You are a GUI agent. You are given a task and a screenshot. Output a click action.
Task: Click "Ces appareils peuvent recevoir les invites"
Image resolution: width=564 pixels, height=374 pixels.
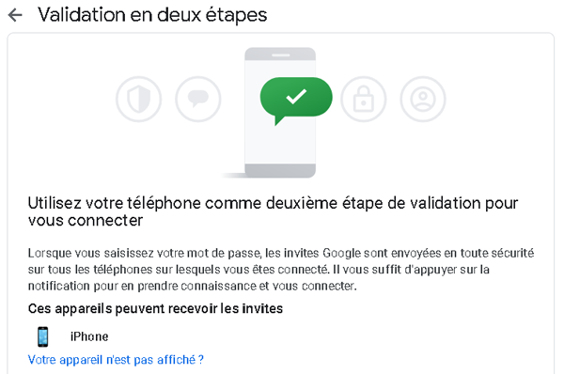155,308
